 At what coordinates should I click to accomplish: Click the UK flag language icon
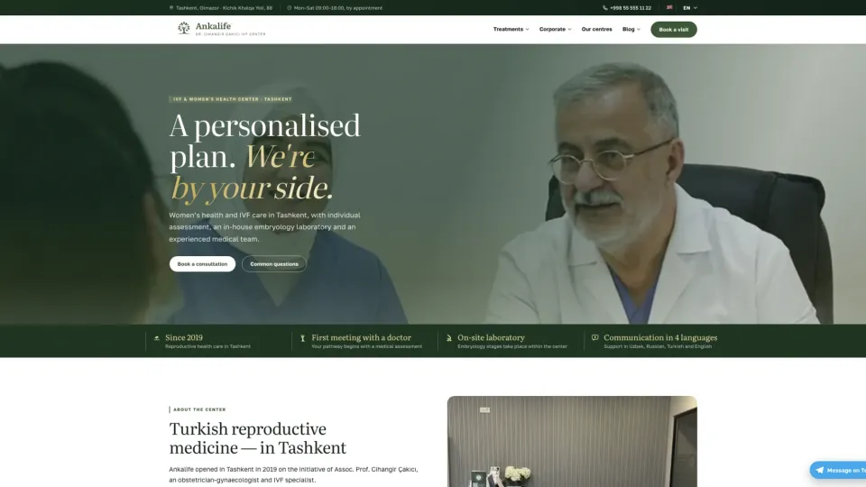[x=669, y=8]
